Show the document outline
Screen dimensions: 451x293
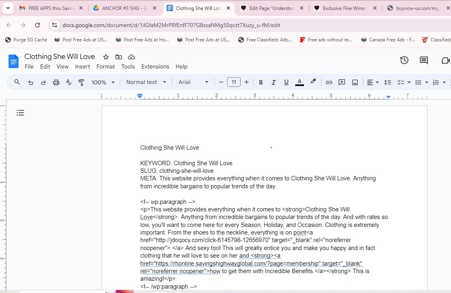(x=20, y=113)
